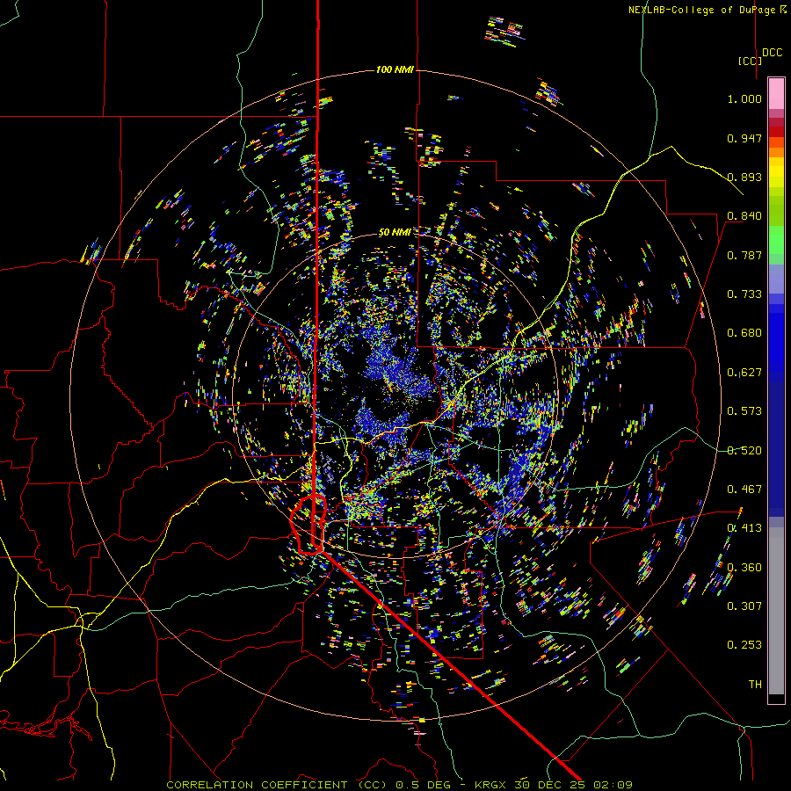The width and height of the screenshot is (791, 791).
Task: Click the DCC label above the legend
Action: 773,53
